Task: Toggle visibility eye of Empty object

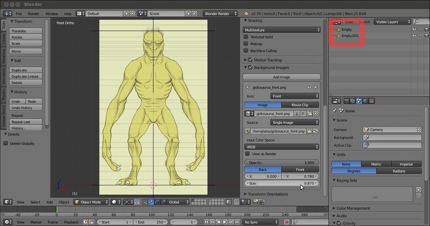Action: tap(414, 29)
